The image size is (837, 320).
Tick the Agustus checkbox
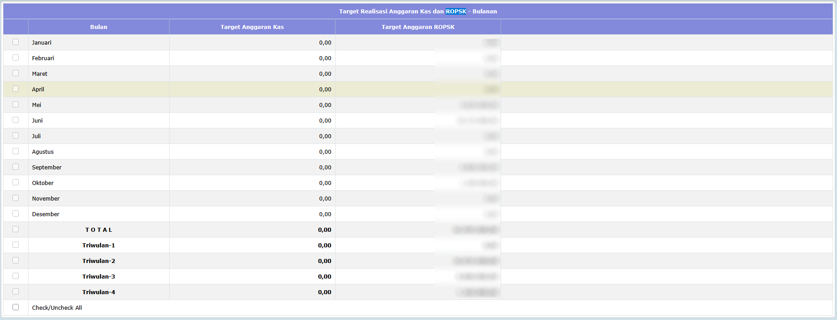click(16, 151)
